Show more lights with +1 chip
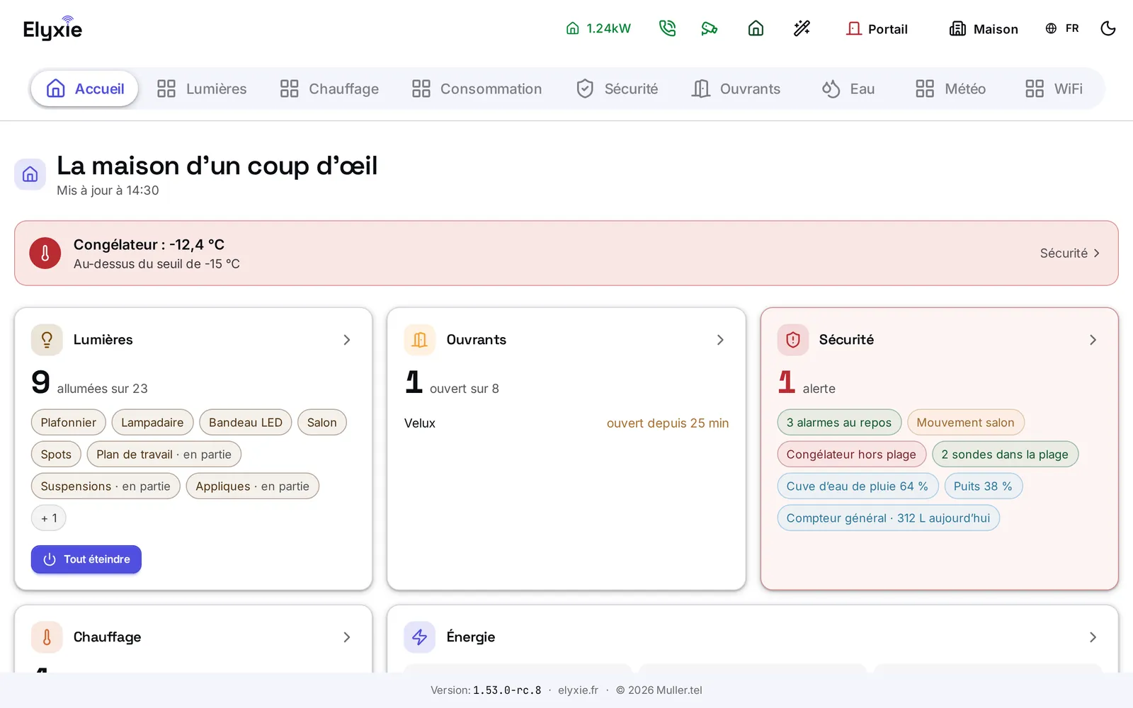 click(x=49, y=518)
